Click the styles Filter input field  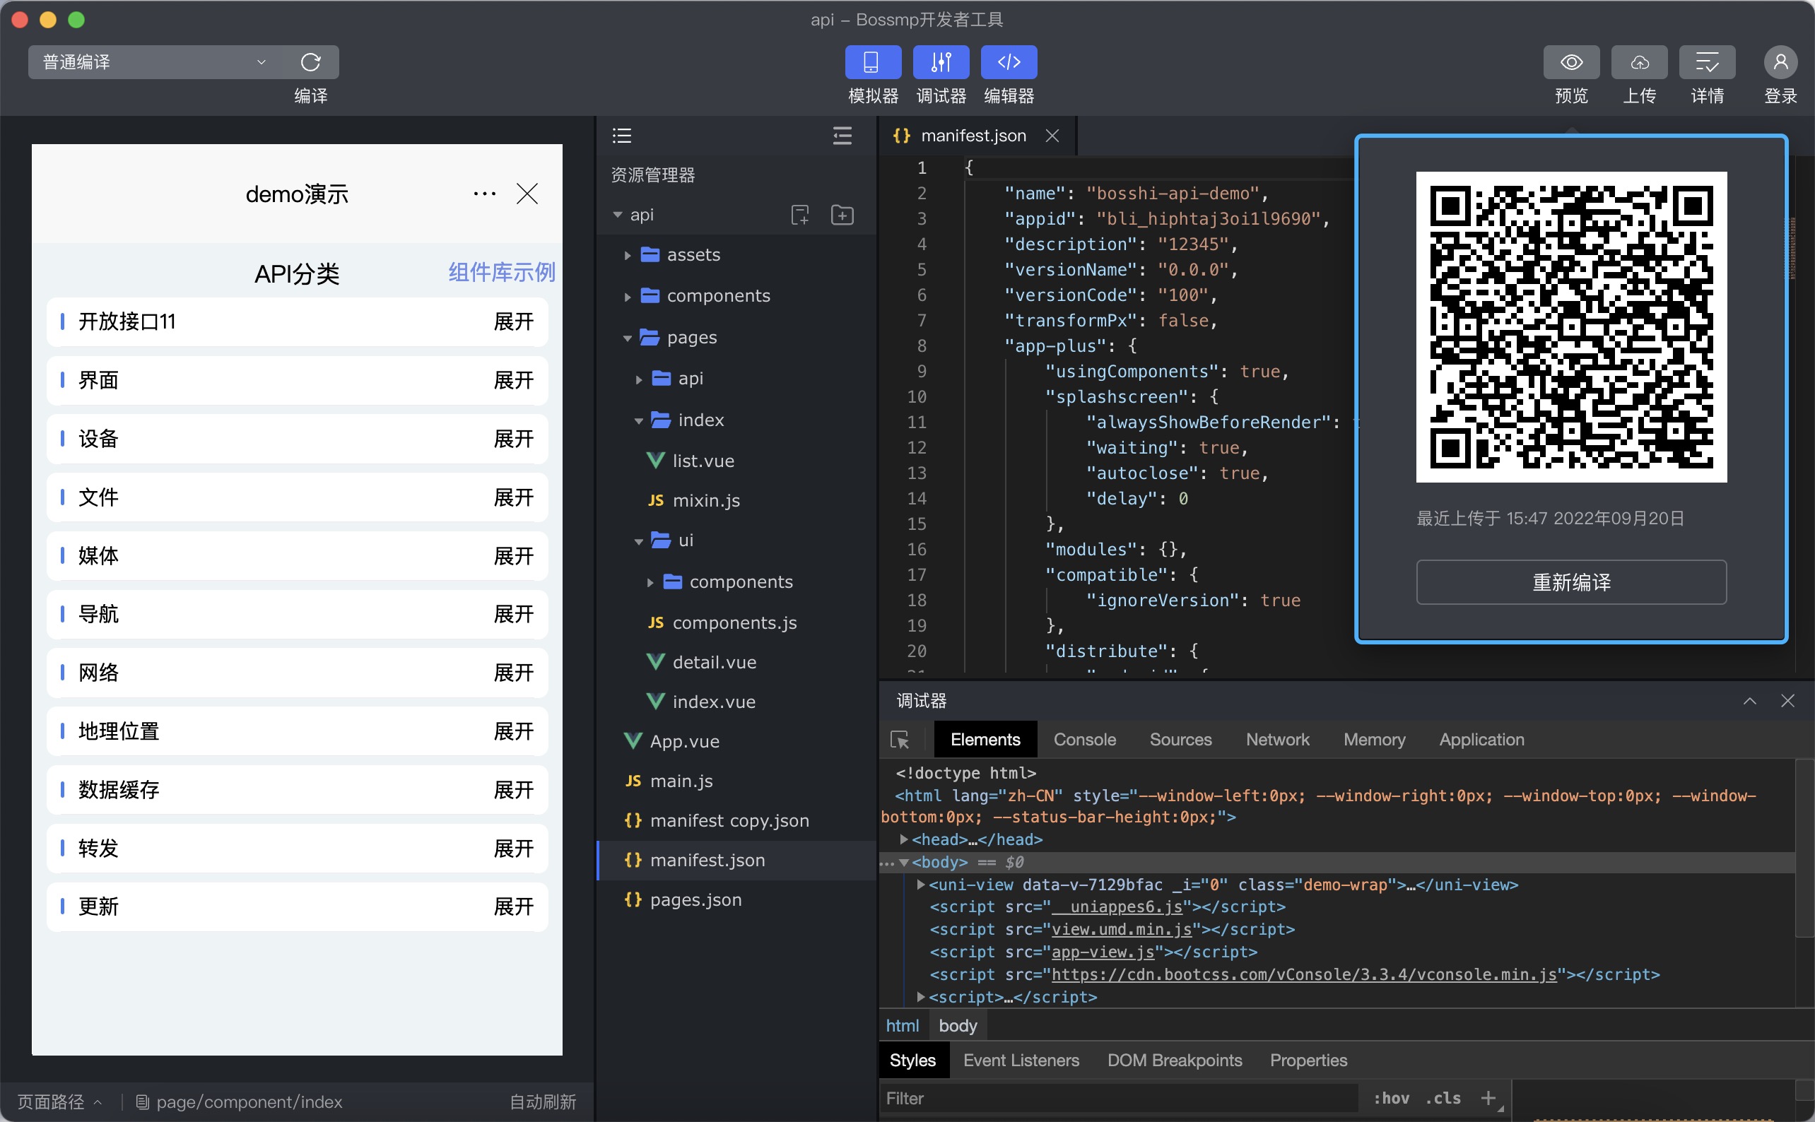[1119, 1098]
